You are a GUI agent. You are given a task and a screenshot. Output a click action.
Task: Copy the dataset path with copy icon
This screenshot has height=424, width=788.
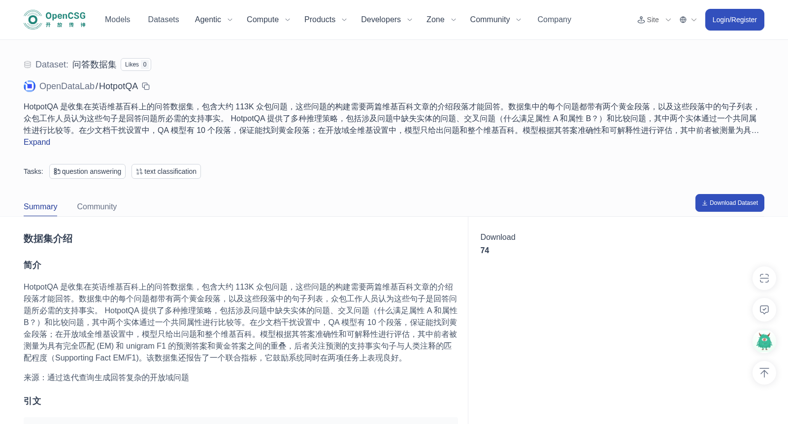click(x=146, y=86)
